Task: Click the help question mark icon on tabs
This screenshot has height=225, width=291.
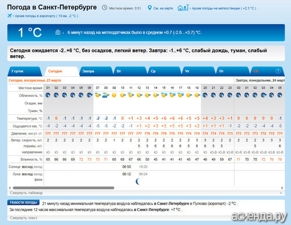Action: point(278,71)
